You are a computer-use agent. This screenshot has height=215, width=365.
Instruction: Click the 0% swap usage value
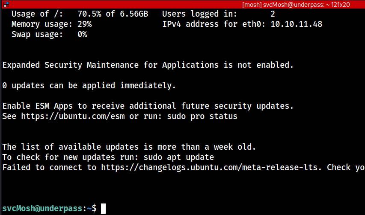pos(82,35)
